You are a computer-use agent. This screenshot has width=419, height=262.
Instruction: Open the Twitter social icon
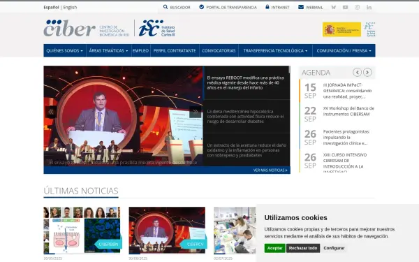tap(334, 7)
